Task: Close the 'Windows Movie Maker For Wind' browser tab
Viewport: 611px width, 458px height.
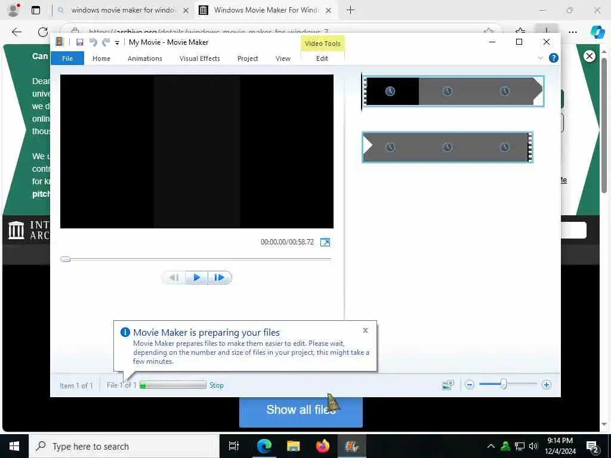Action: [x=329, y=11]
